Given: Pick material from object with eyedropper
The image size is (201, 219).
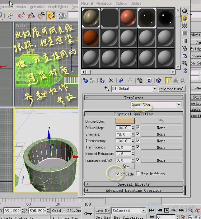Looking at the screenshot, I should [x=107, y=89].
